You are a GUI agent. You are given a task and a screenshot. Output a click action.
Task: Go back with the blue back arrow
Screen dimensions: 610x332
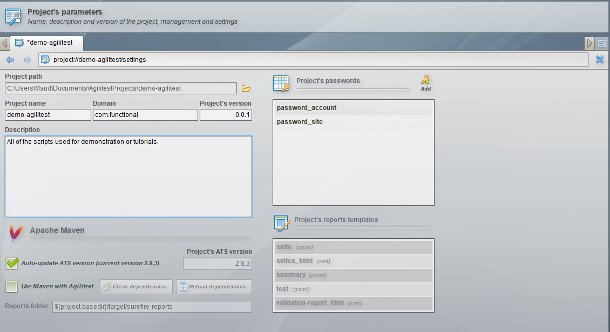click(10, 59)
